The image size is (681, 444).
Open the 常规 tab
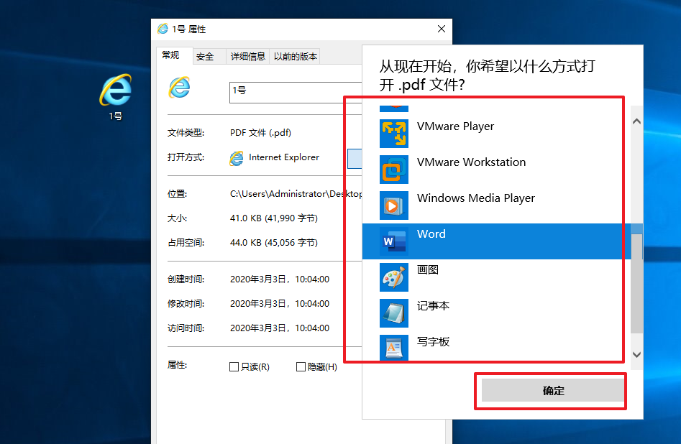click(171, 56)
